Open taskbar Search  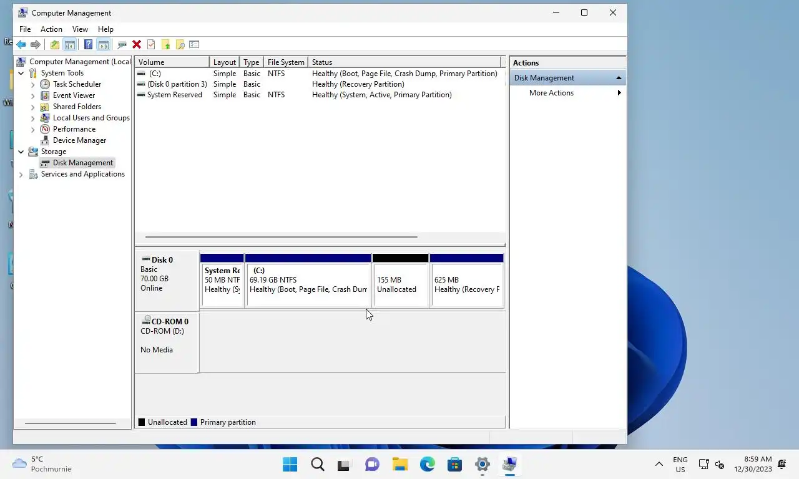click(x=317, y=464)
